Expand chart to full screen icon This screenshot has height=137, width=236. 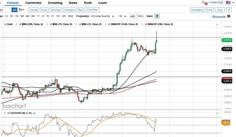click(229, 10)
